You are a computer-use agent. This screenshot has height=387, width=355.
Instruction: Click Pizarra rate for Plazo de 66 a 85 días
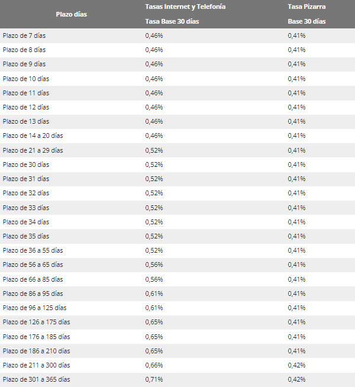point(296,279)
